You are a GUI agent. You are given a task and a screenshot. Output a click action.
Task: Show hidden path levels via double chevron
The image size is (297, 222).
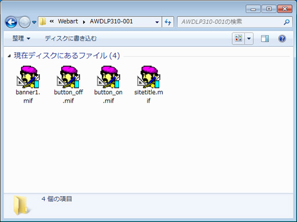point(52,21)
